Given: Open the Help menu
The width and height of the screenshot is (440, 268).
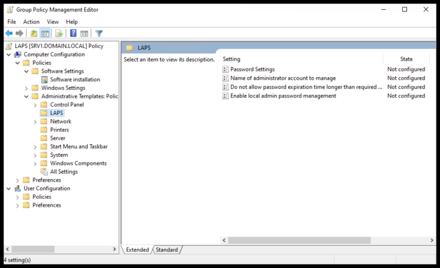Looking at the screenshot, I should (x=72, y=22).
